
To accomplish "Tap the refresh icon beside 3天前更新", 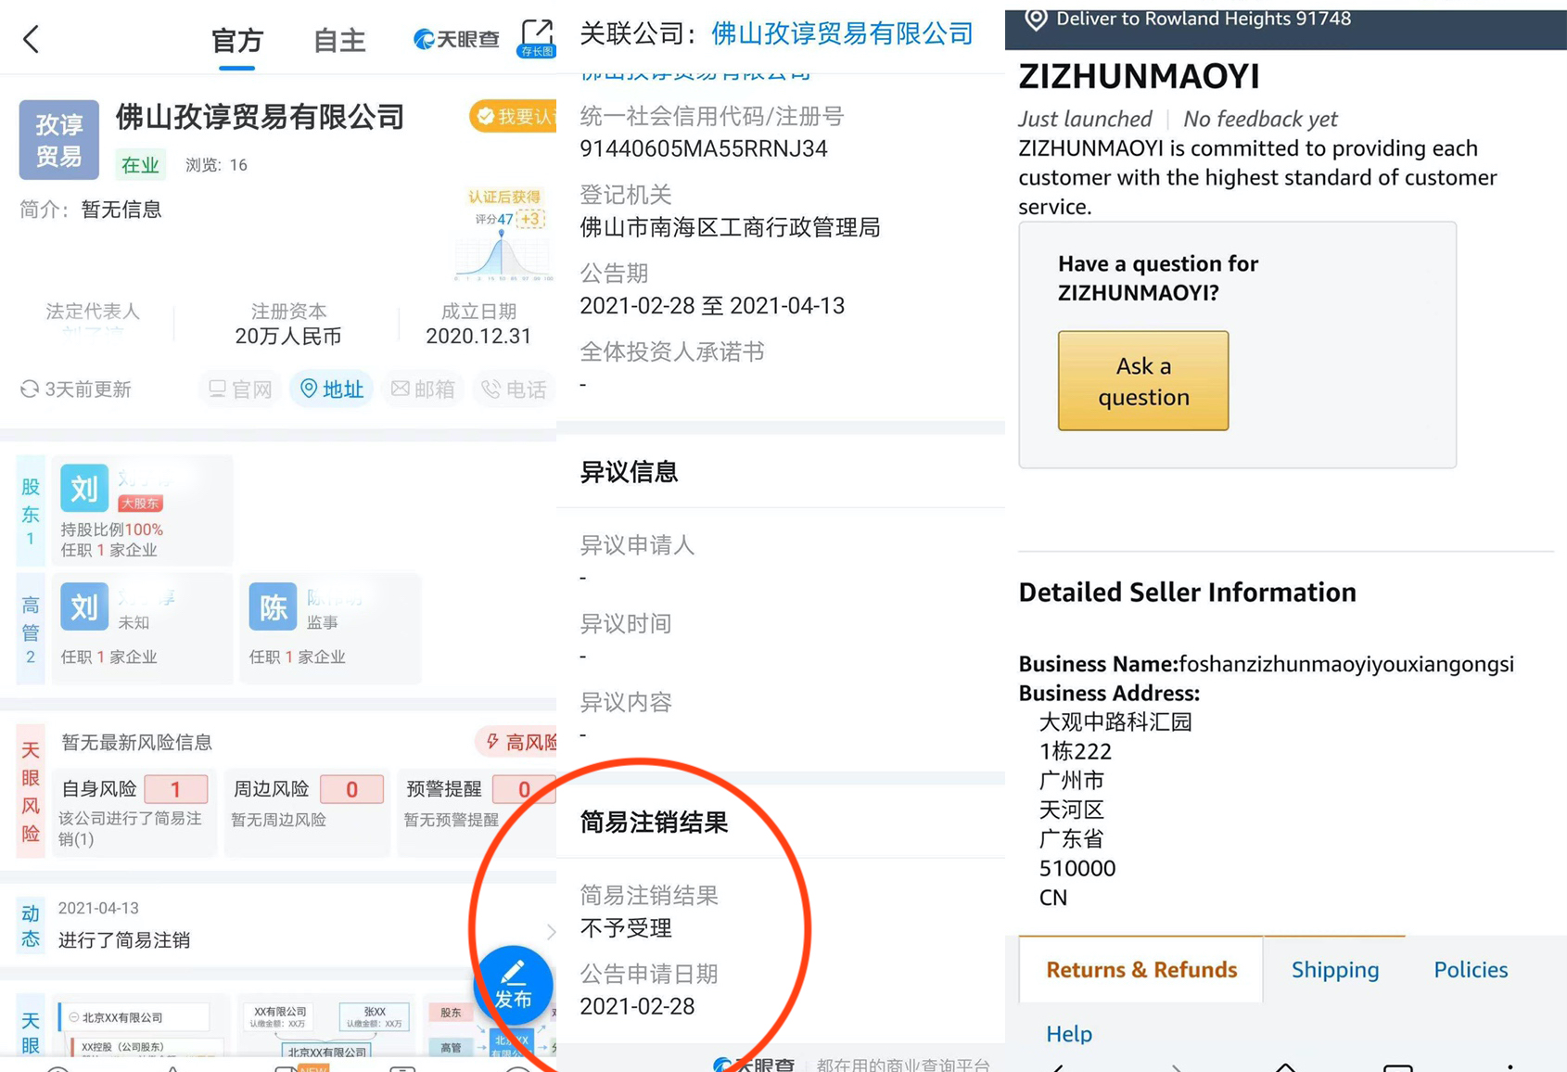I will [30, 389].
